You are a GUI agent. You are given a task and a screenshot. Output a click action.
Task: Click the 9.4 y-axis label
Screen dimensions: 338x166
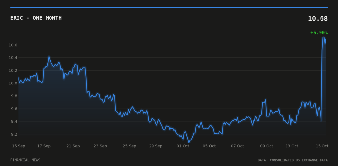click(x=14, y=121)
